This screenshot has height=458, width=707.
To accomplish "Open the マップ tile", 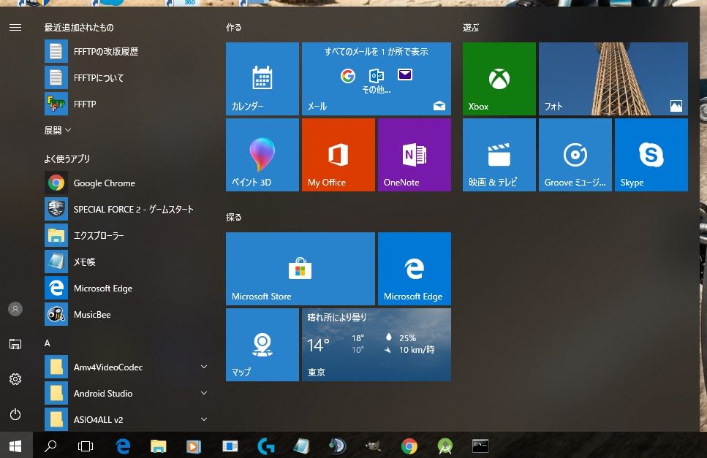I will tap(262, 345).
